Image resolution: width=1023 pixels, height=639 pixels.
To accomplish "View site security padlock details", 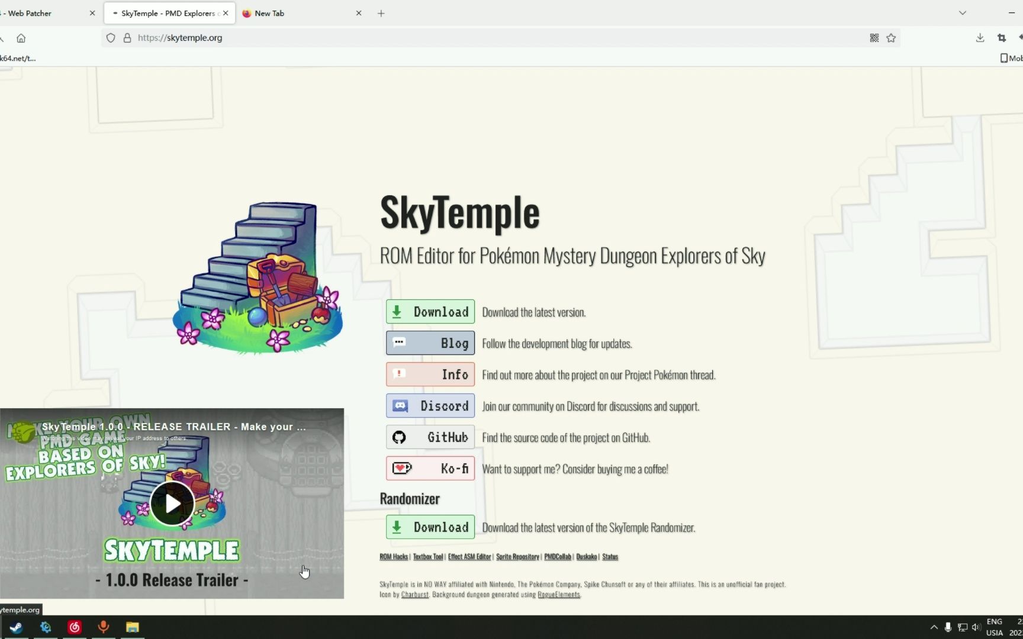I will coord(127,38).
